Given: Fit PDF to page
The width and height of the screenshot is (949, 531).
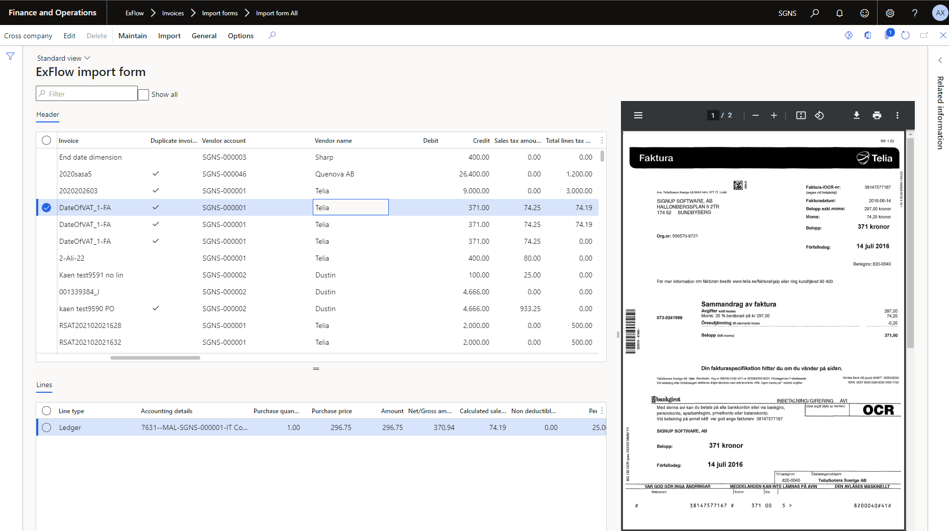Looking at the screenshot, I should coord(801,115).
